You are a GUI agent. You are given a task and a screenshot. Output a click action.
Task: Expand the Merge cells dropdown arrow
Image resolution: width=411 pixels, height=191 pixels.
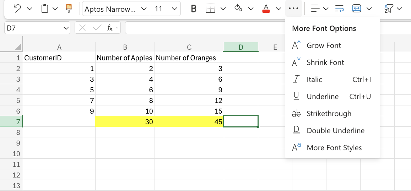point(369,9)
